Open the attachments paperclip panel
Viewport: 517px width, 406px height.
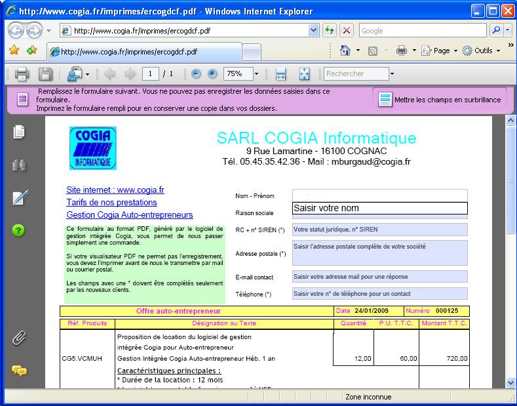point(19,338)
